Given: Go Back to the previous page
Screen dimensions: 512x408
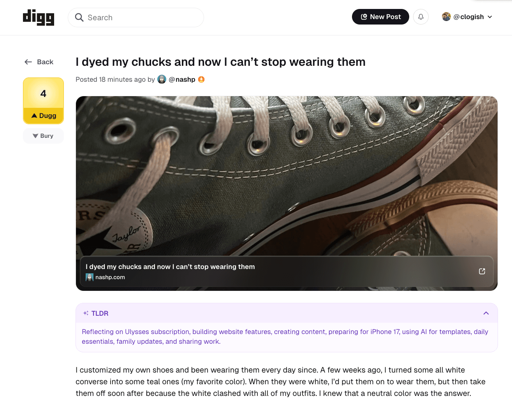Looking at the screenshot, I should (x=39, y=62).
